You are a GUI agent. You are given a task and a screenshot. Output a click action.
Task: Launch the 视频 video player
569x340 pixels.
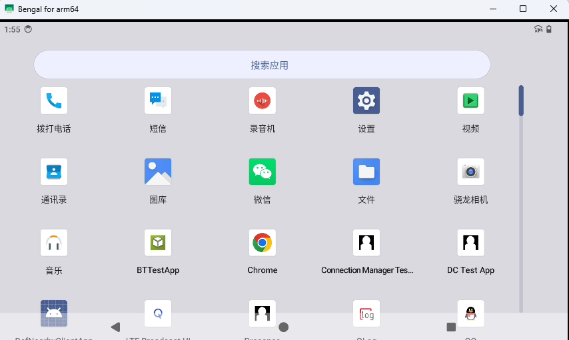click(x=470, y=101)
